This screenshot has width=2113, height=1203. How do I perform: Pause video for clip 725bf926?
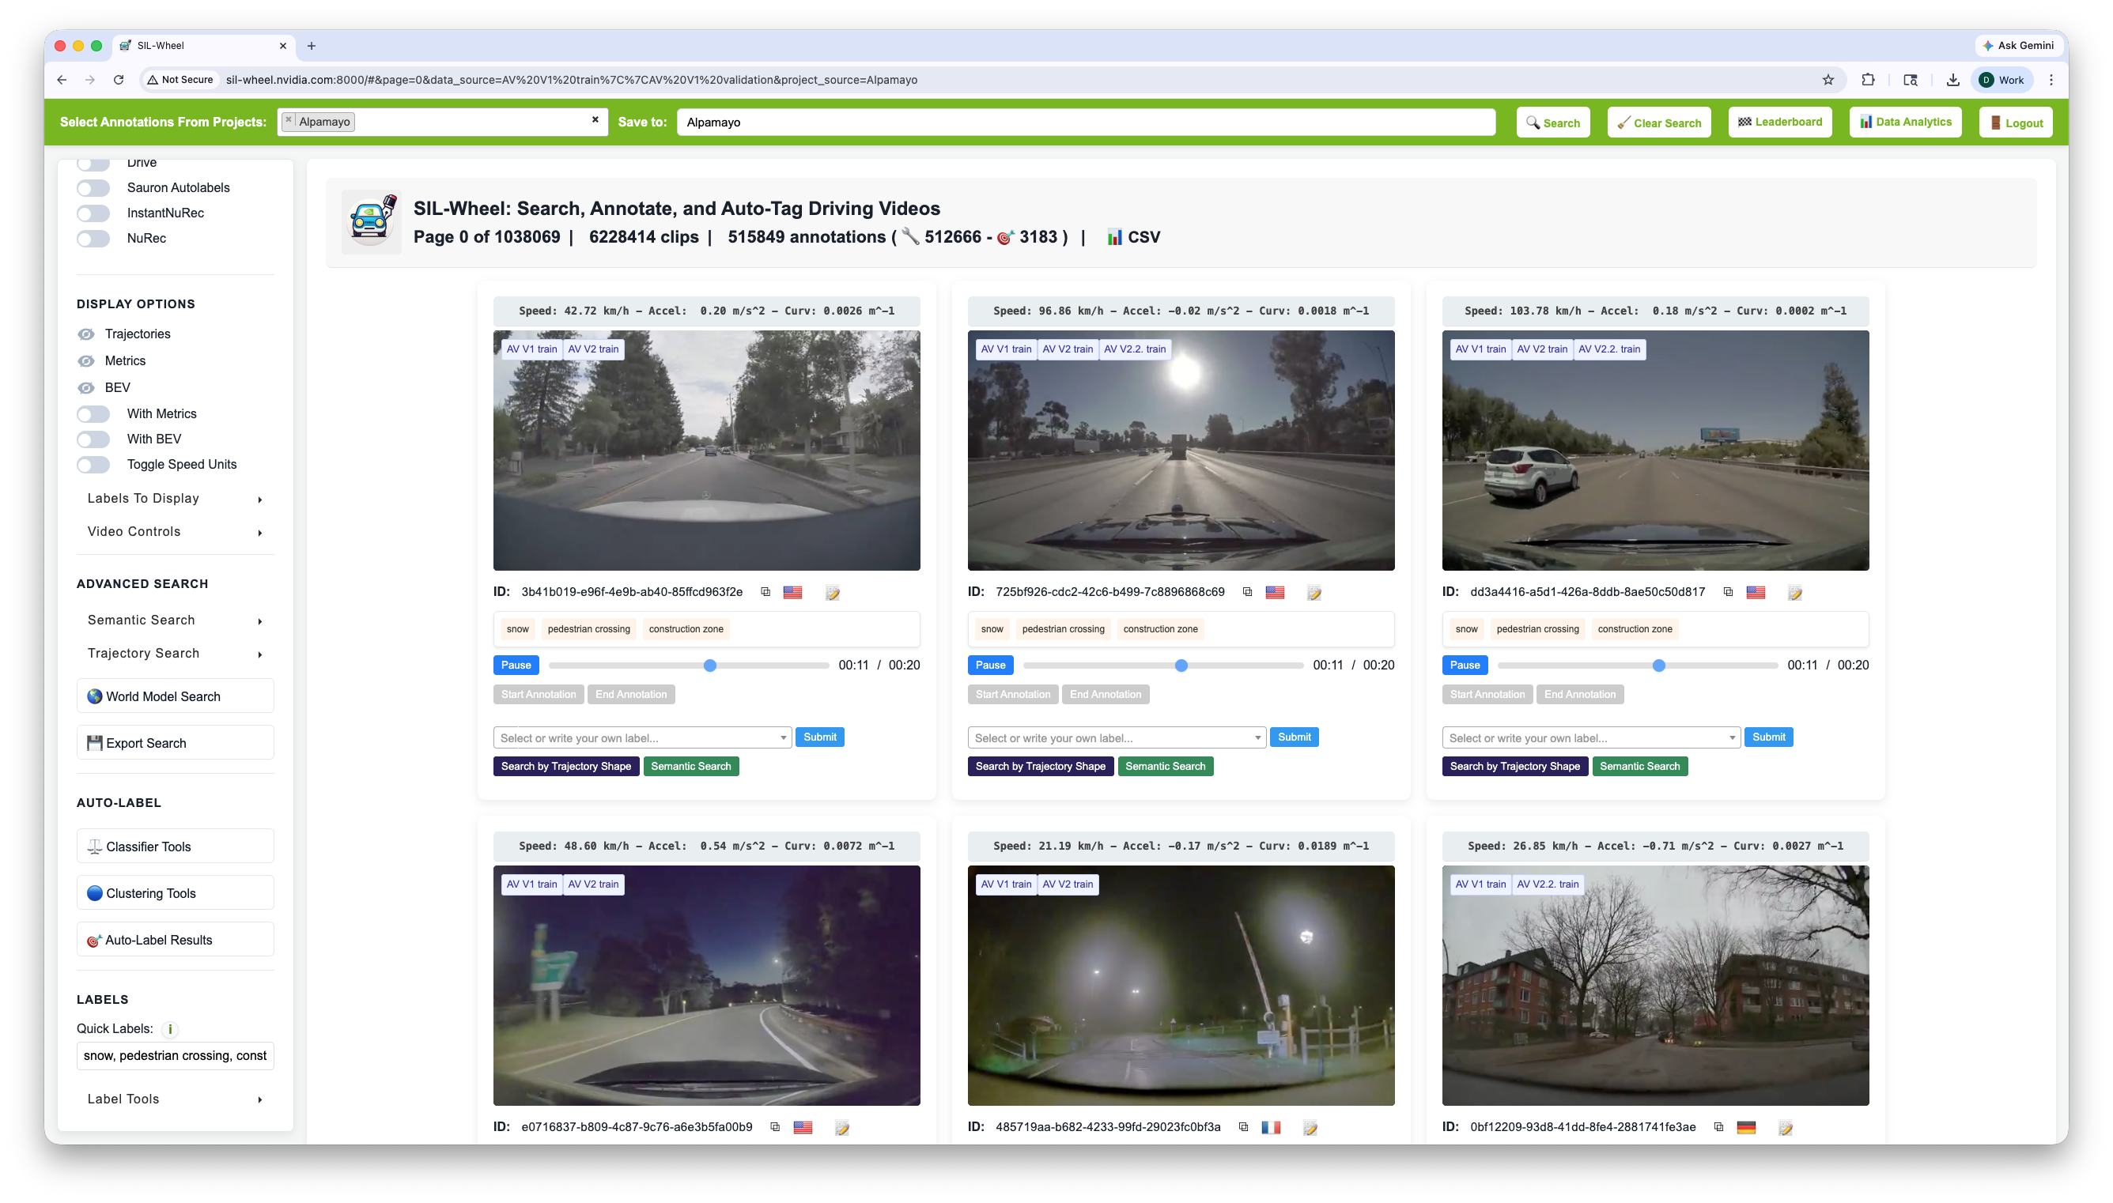coord(990,665)
